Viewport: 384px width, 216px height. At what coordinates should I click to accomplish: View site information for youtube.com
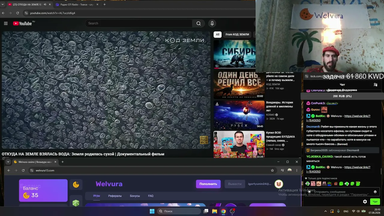click(x=26, y=13)
